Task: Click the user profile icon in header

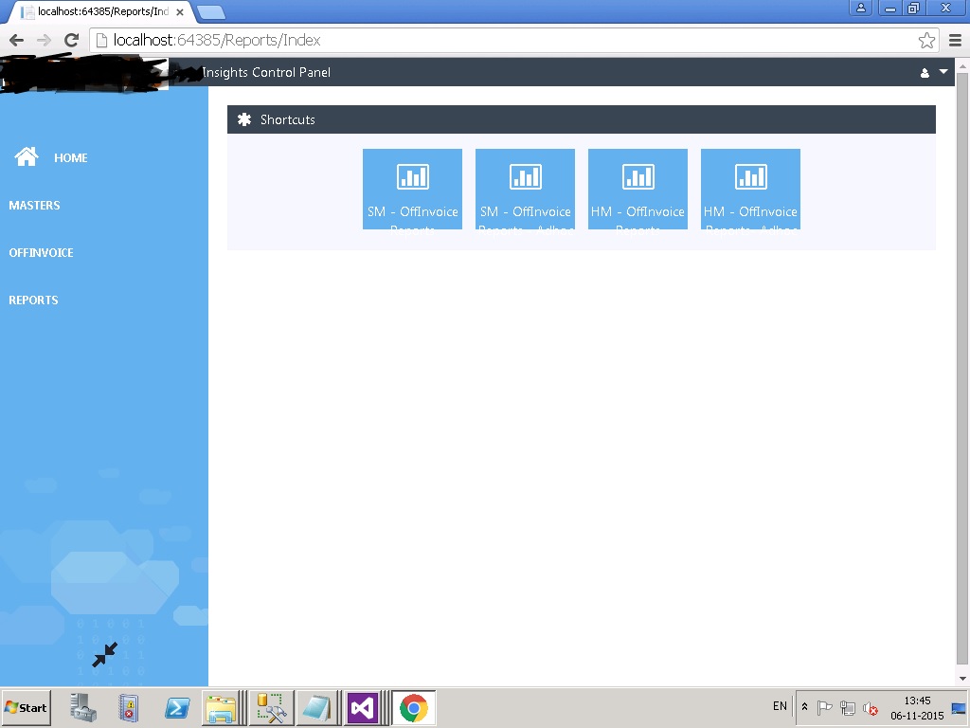Action: pos(925,73)
